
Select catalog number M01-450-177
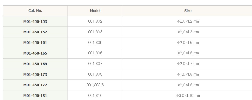35,85
